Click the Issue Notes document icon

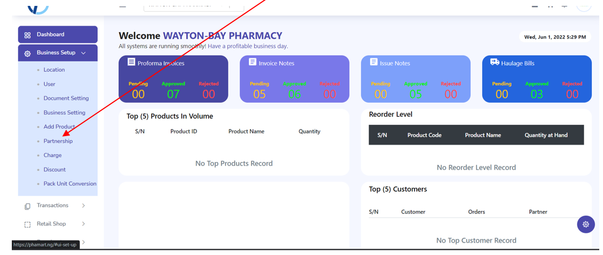(x=374, y=62)
